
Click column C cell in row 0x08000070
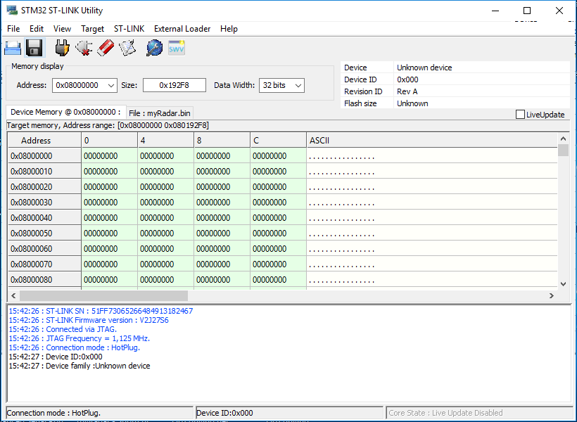click(x=278, y=264)
